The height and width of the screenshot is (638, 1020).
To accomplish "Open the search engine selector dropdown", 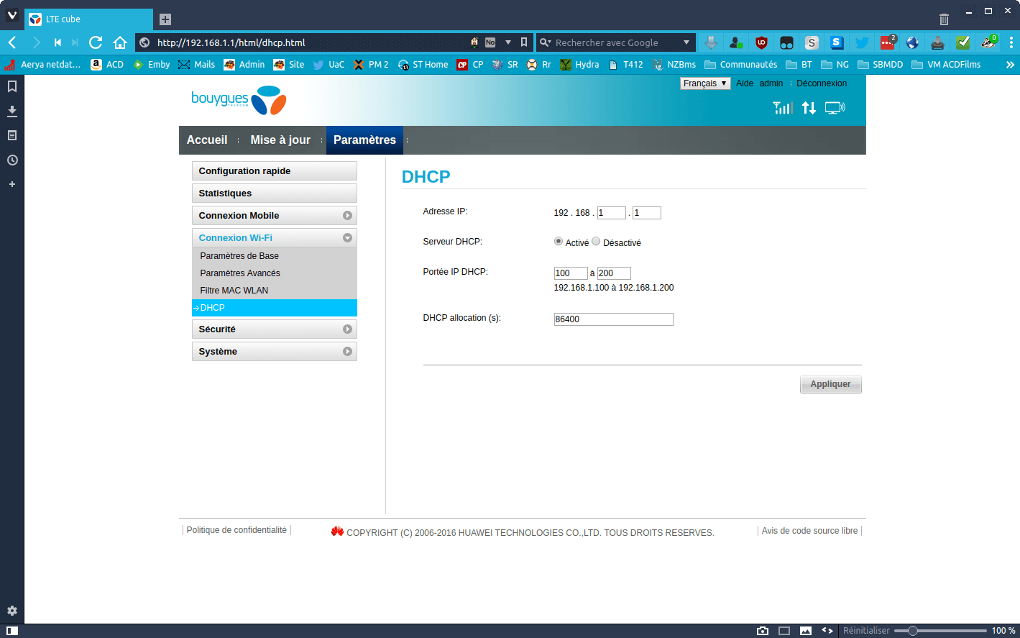I will (x=546, y=42).
